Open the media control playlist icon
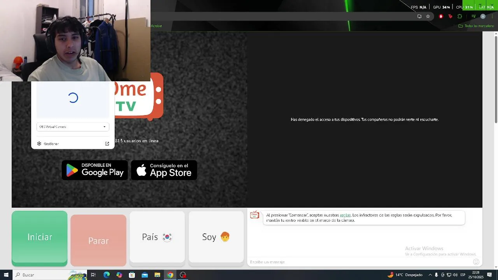The width and height of the screenshot is (498, 280). click(x=473, y=16)
